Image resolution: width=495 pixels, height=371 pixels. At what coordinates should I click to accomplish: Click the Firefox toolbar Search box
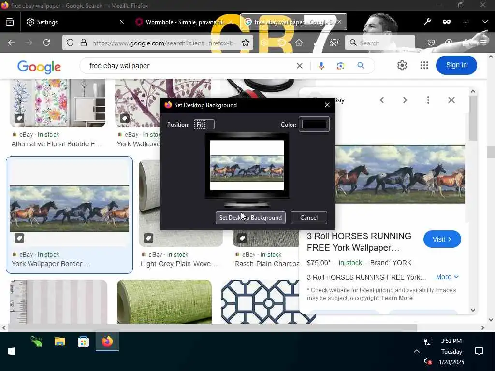(380, 43)
